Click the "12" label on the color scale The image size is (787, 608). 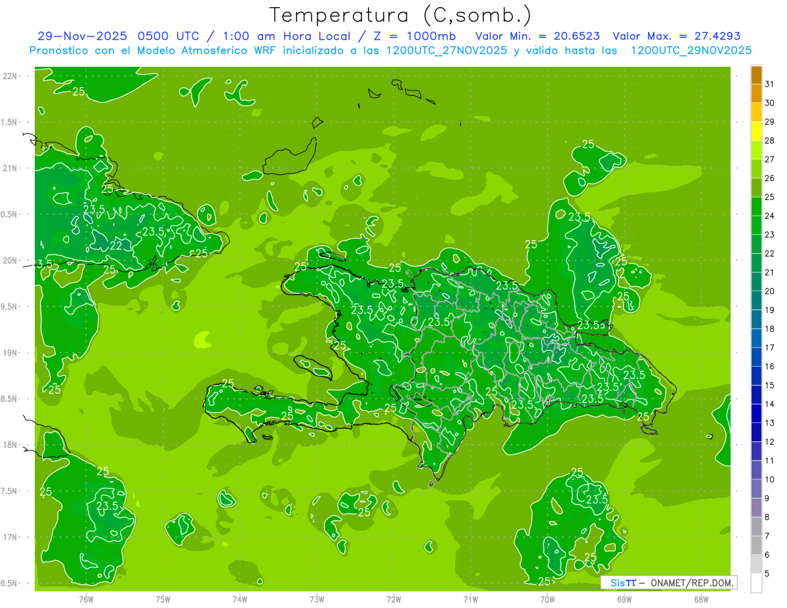point(770,442)
